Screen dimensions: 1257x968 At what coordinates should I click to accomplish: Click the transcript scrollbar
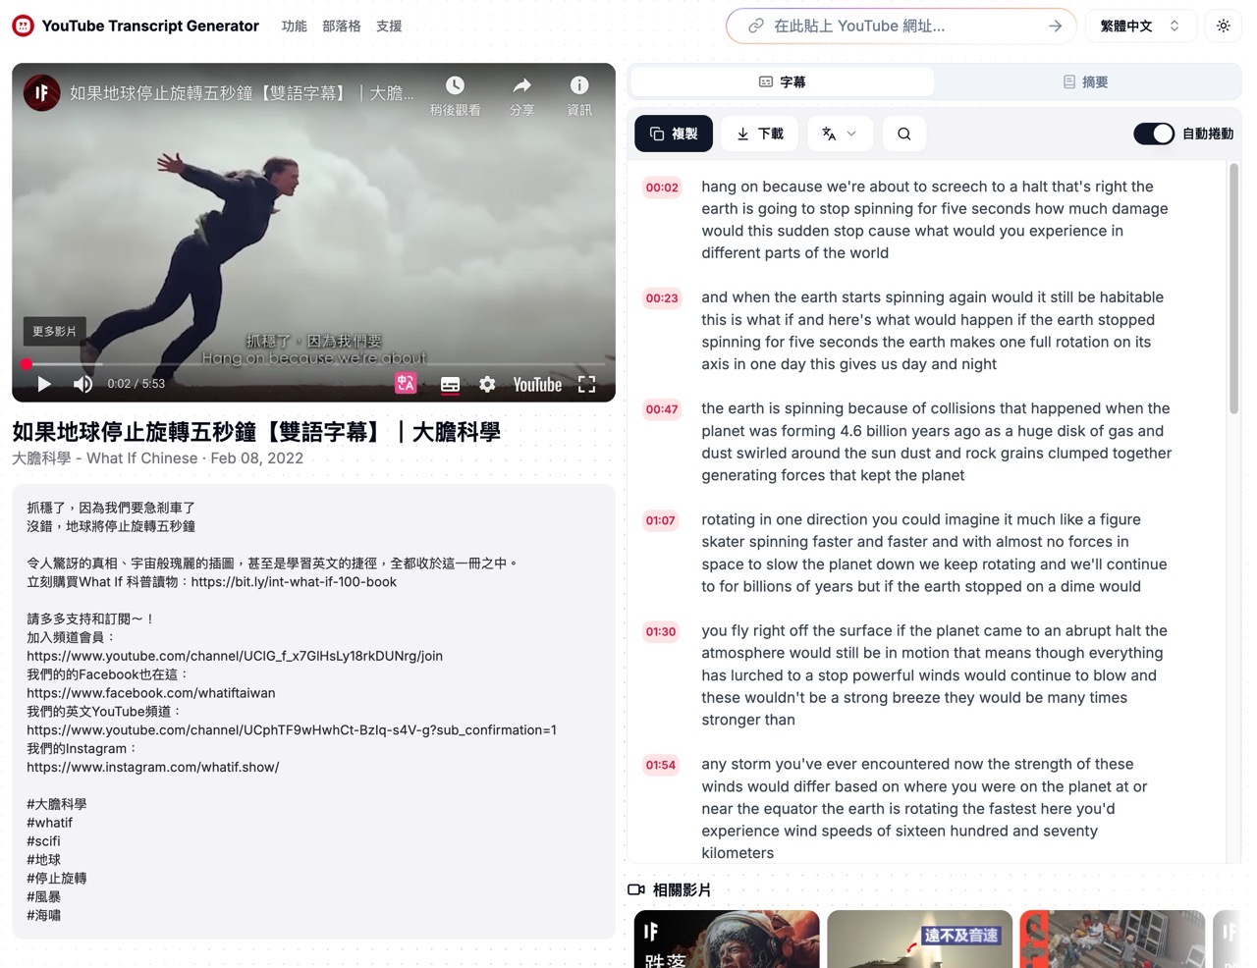pyautogui.click(x=1233, y=289)
